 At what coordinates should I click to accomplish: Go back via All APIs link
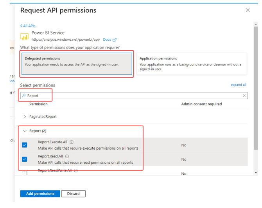[x=28, y=26]
